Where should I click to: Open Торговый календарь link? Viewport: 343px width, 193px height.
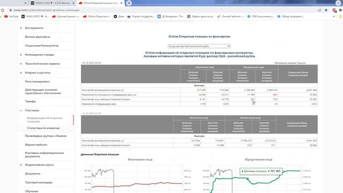coord(39,182)
